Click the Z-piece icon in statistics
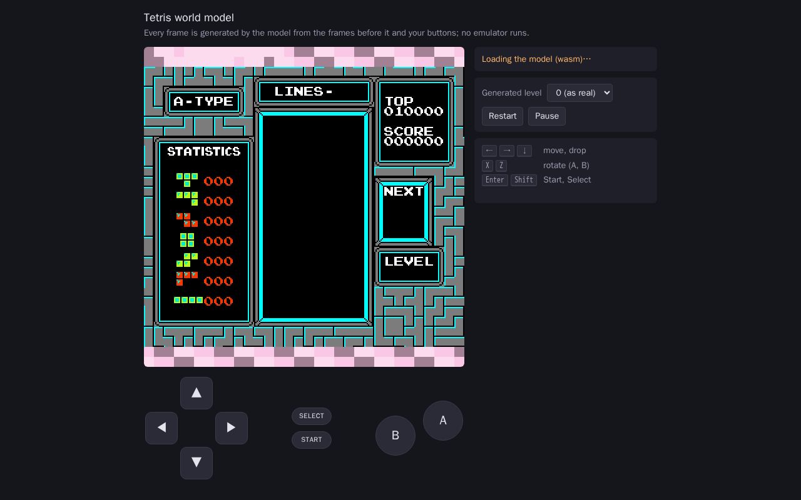The width and height of the screenshot is (801, 500). click(x=187, y=220)
